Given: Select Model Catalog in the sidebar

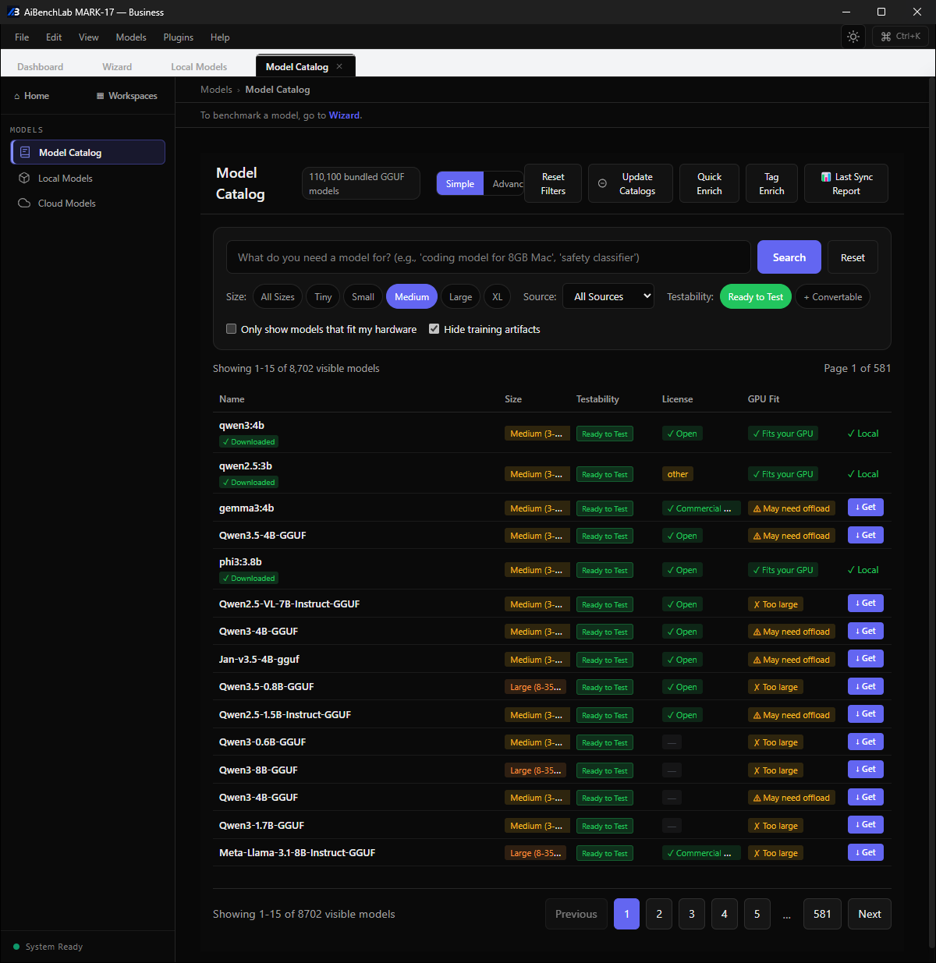Looking at the screenshot, I should pos(88,152).
